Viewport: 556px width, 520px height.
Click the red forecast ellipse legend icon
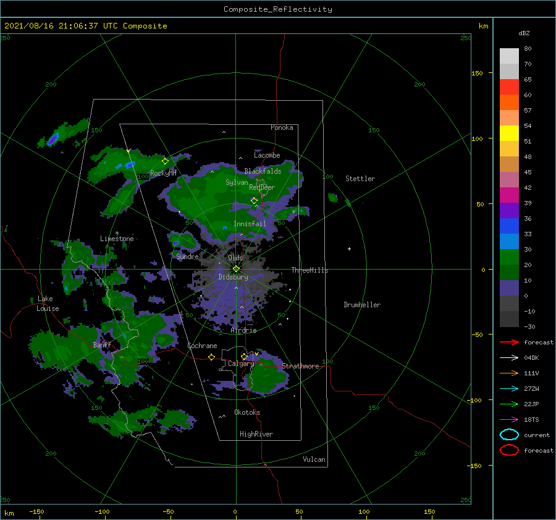tap(509, 450)
